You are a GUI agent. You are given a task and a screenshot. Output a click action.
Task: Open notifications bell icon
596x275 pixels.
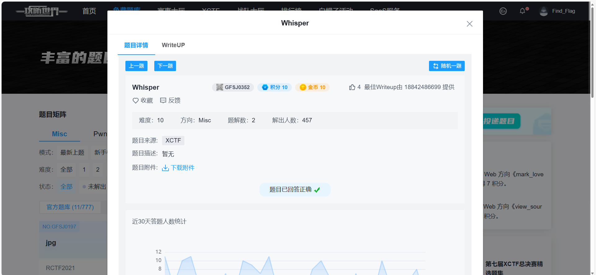coord(523,11)
